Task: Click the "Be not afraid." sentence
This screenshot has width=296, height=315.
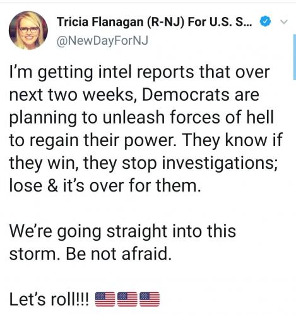Action: click(119, 253)
